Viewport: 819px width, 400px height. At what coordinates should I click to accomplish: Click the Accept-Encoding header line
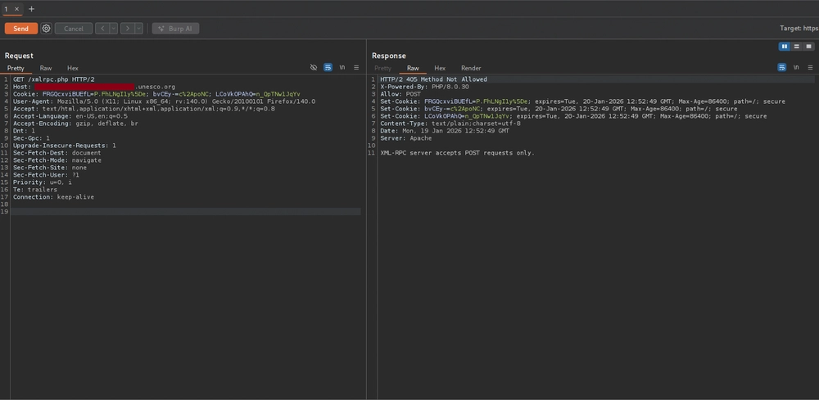pos(75,124)
